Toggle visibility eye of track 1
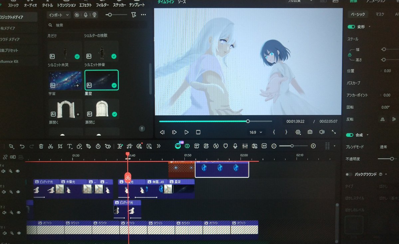The image size is (399, 244). click(x=19, y=233)
